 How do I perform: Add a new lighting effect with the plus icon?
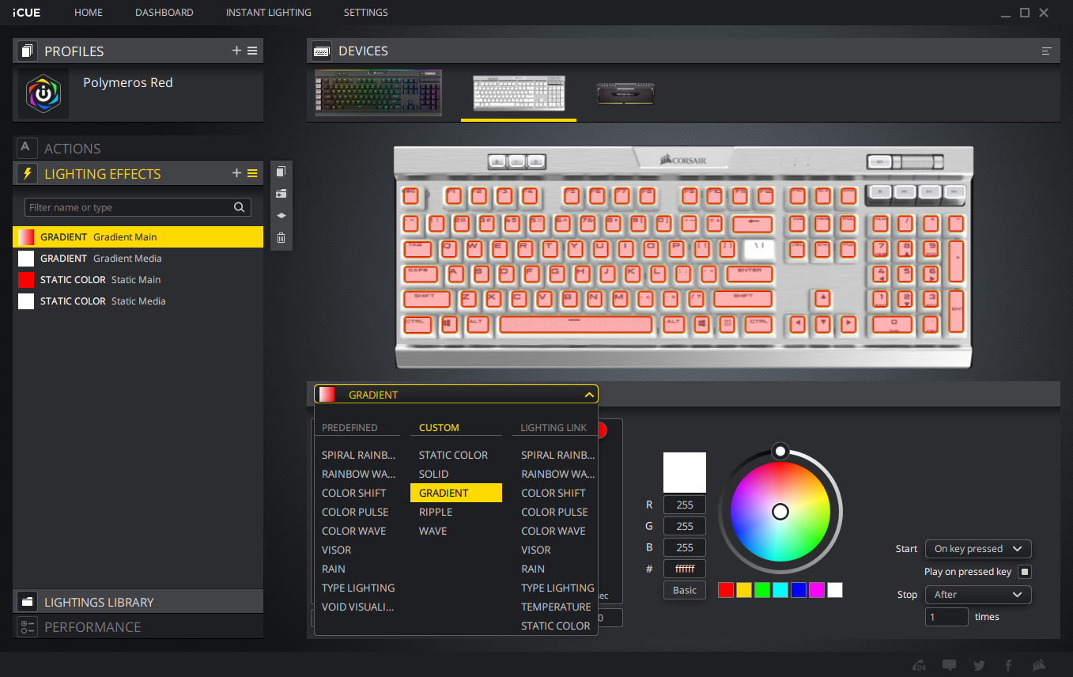pyautogui.click(x=236, y=173)
